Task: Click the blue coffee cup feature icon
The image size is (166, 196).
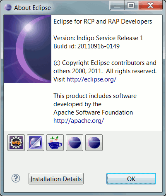Action: 55,143
